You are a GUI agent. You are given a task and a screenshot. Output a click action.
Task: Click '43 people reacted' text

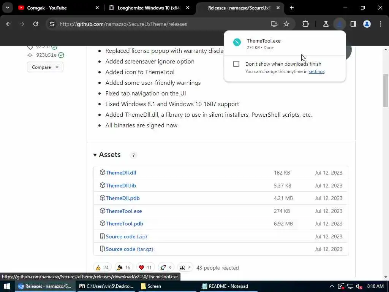point(218,268)
